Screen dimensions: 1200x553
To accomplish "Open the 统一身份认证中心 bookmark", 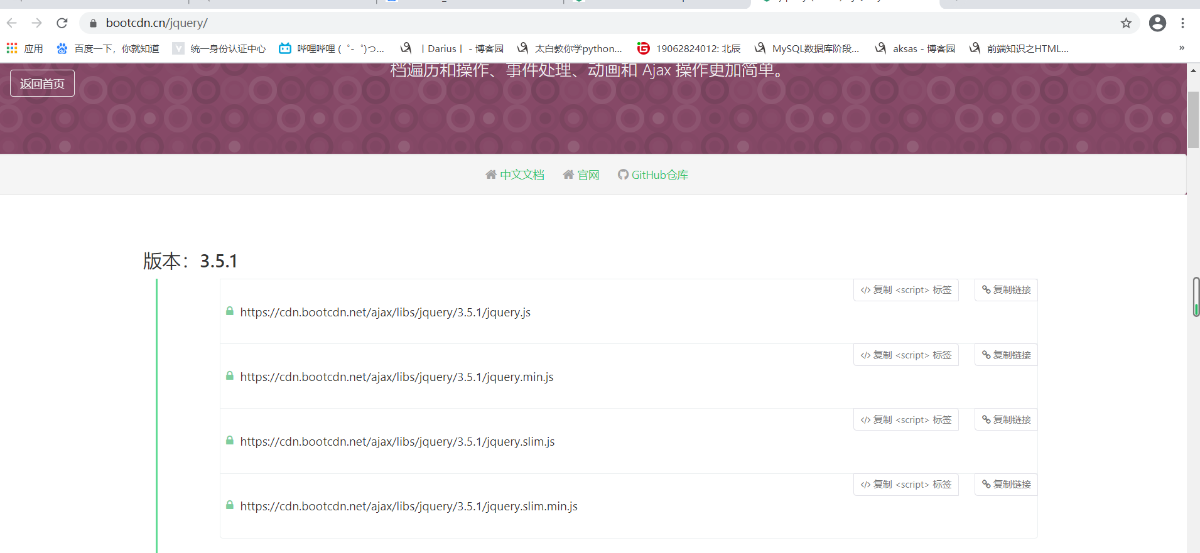I will [219, 48].
